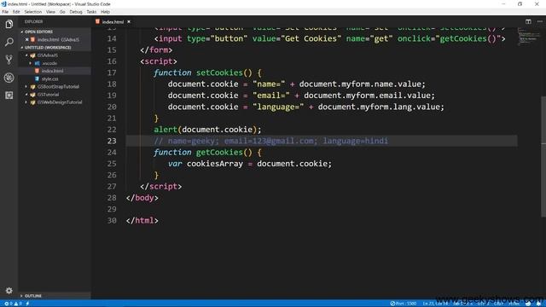Click the feedback smiley in status bar

528,304
